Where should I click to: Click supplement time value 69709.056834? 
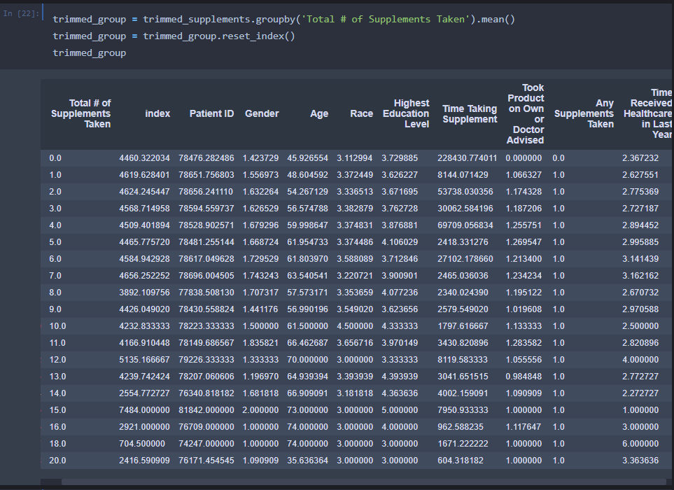tap(465, 225)
